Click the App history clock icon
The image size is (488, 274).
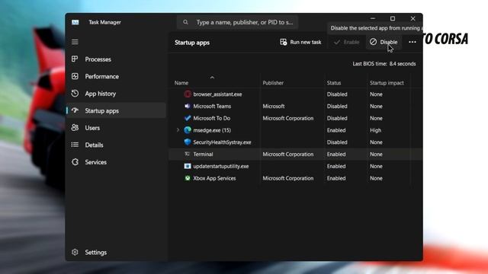pyautogui.click(x=75, y=93)
